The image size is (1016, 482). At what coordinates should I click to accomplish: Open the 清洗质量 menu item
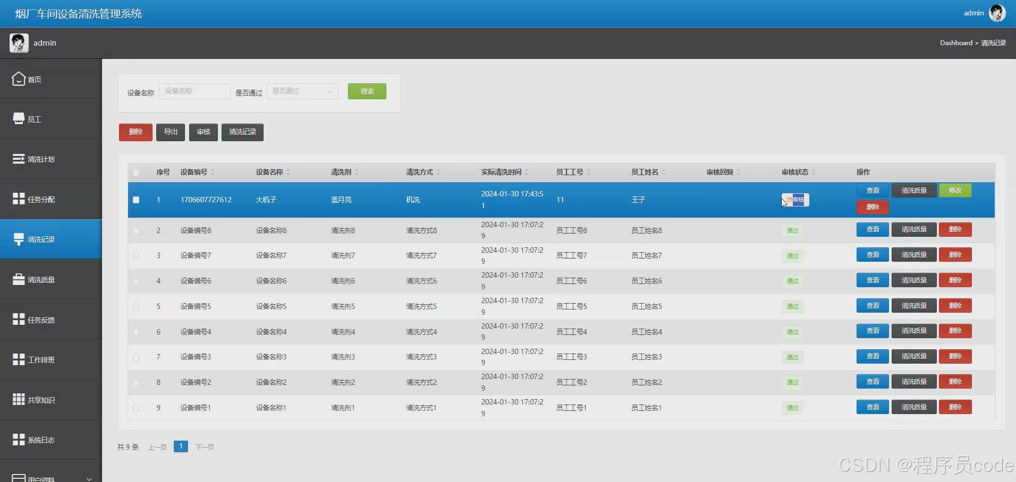[50, 279]
